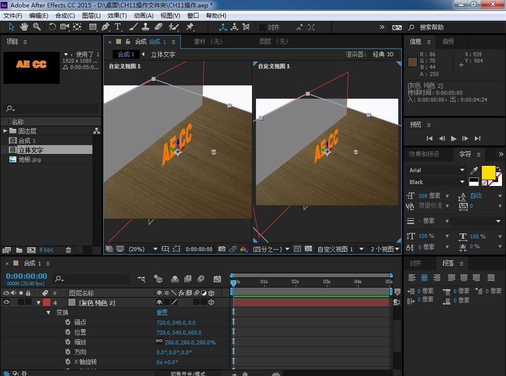The width and height of the screenshot is (506, 376).
Task: Open the 效果(T) menu
Action: pyautogui.click(x=117, y=16)
